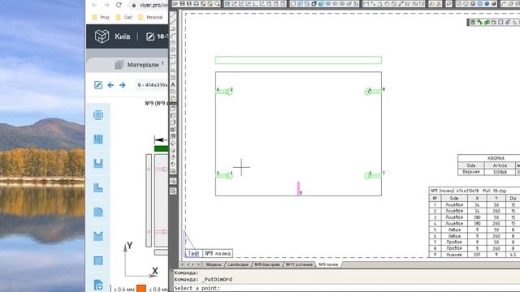The image size is (520, 292).
Task: Click the edit pencil icon beside 18-
Action: point(150,36)
